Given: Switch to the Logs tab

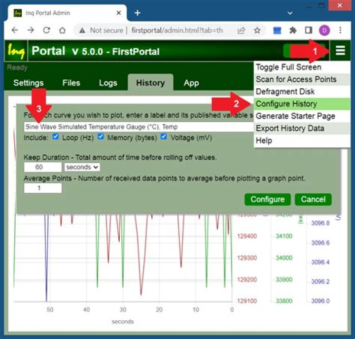Looking at the screenshot, I should tap(108, 83).
